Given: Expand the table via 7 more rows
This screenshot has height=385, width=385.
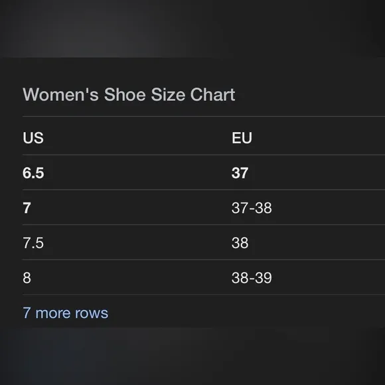Looking at the screenshot, I should 65,313.
